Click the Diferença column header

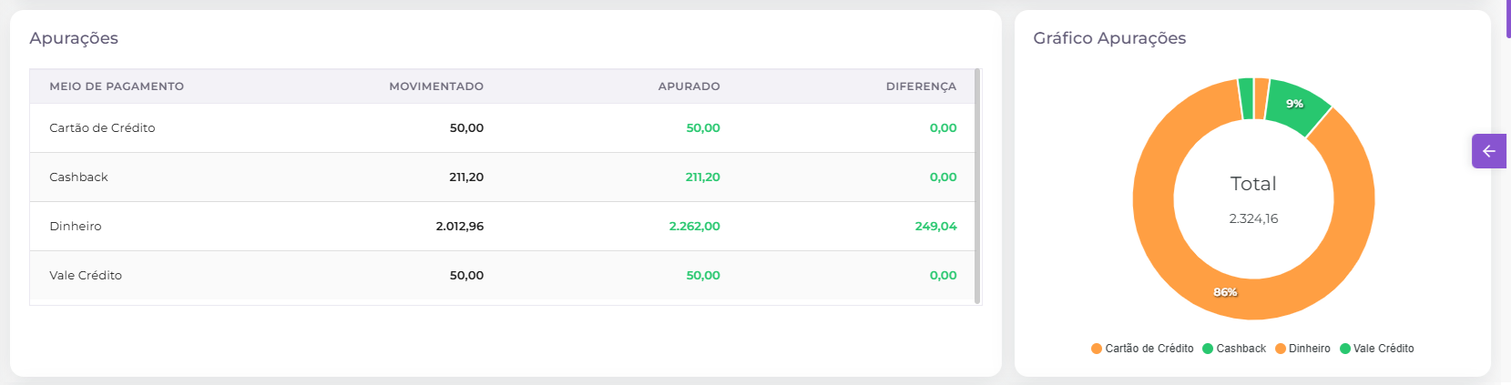tap(921, 86)
